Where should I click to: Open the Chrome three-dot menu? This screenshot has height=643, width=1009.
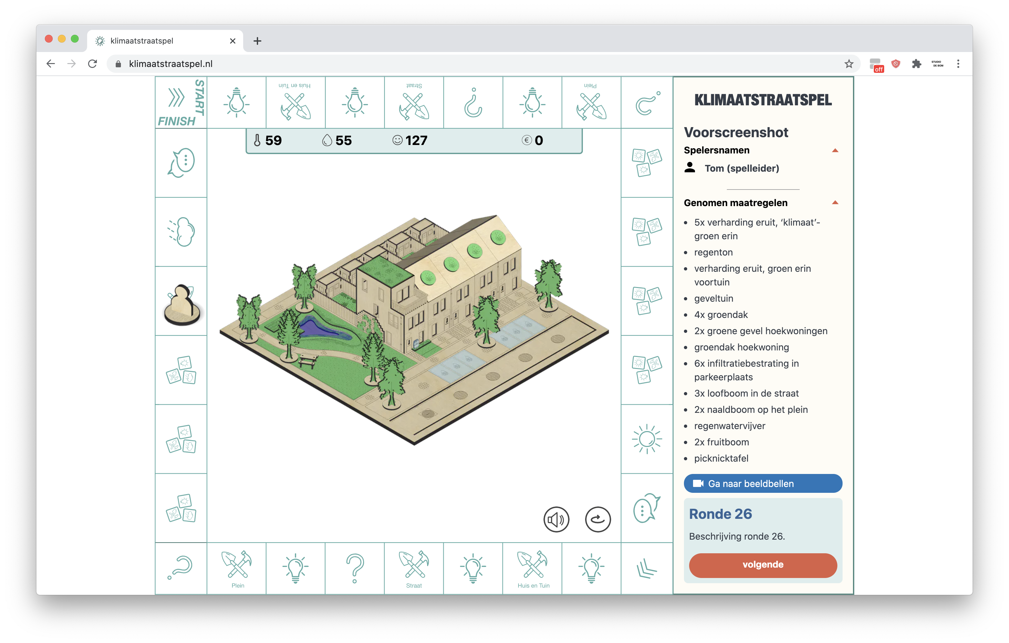point(958,64)
